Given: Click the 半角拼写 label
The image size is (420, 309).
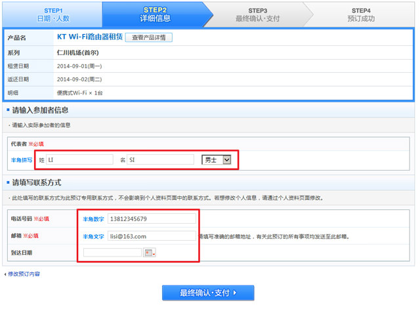Looking at the screenshot, I should (x=22, y=160).
